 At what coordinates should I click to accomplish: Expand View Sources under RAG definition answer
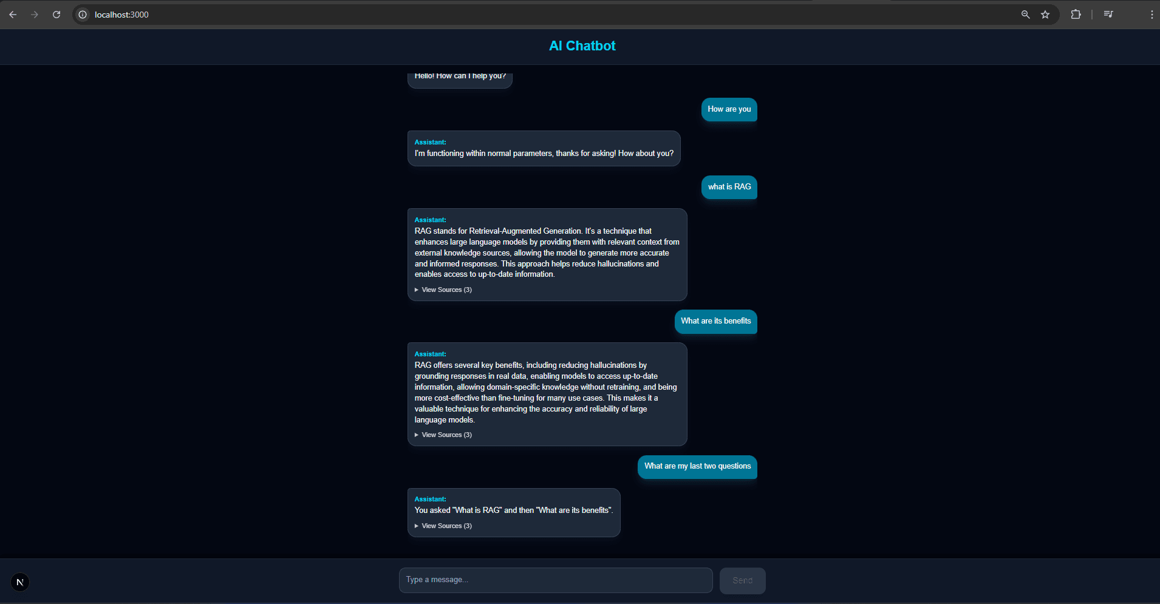pyautogui.click(x=443, y=290)
